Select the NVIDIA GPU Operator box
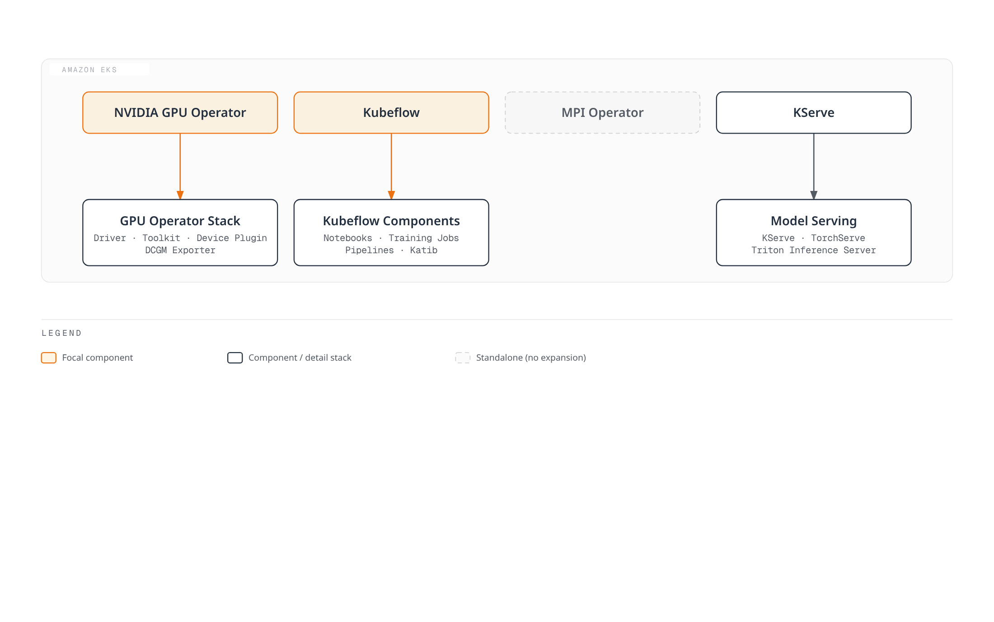994x622 pixels. tap(180, 112)
